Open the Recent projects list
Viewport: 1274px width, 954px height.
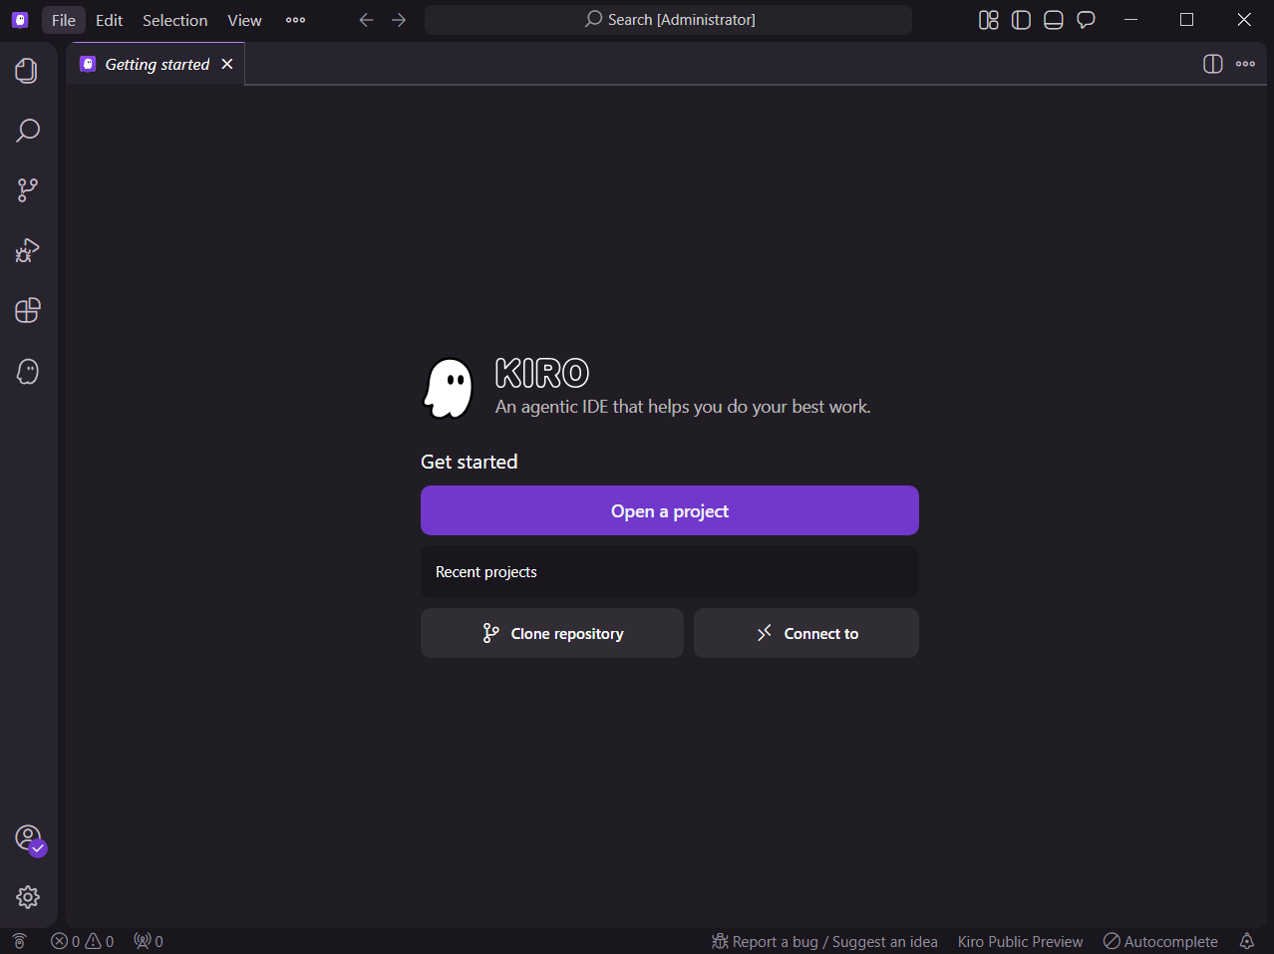pos(670,572)
